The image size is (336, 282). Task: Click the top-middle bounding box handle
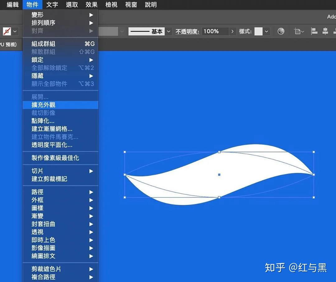click(x=219, y=152)
